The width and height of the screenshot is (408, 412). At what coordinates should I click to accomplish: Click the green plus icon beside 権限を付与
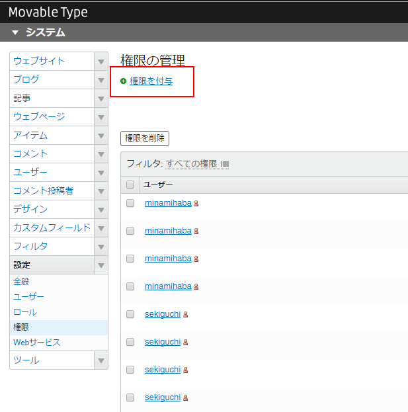click(123, 81)
